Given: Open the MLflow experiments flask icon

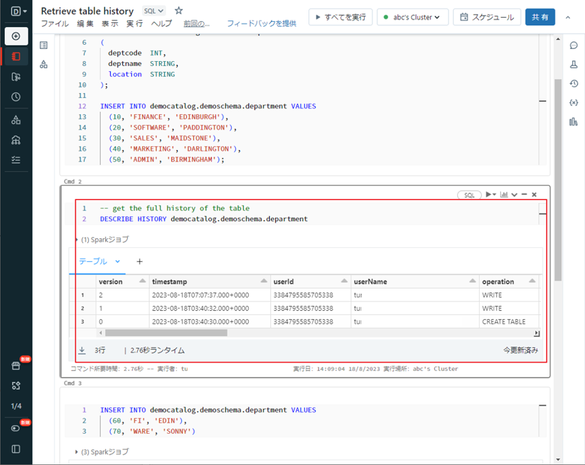Looking at the screenshot, I should pos(573,64).
